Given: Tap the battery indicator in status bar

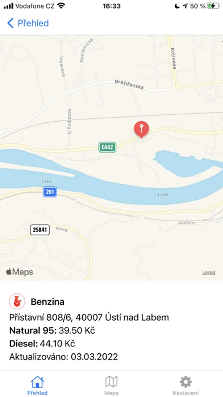Looking at the screenshot, I should click(x=213, y=6).
